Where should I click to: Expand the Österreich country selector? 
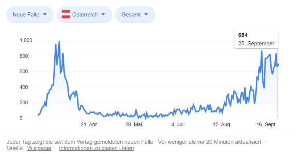(84, 15)
